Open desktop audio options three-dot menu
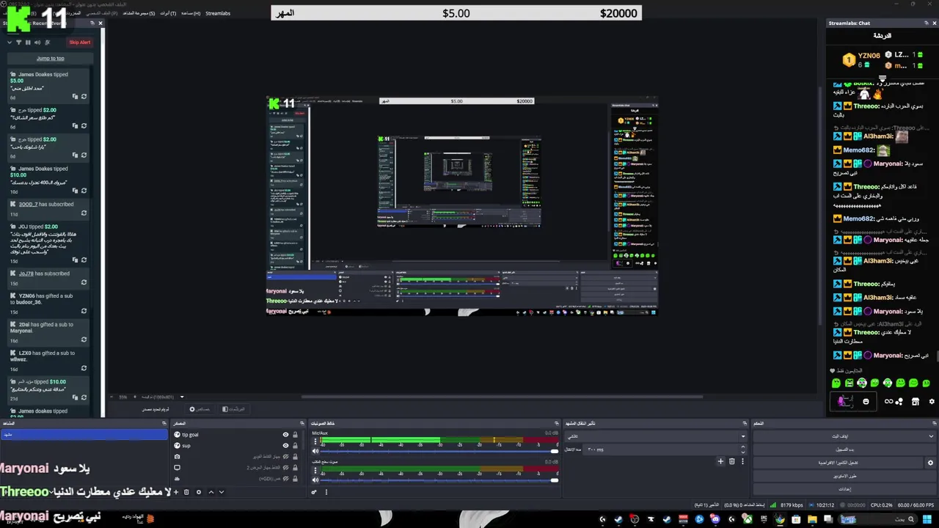Image resolution: width=939 pixels, height=528 pixels. click(x=315, y=471)
